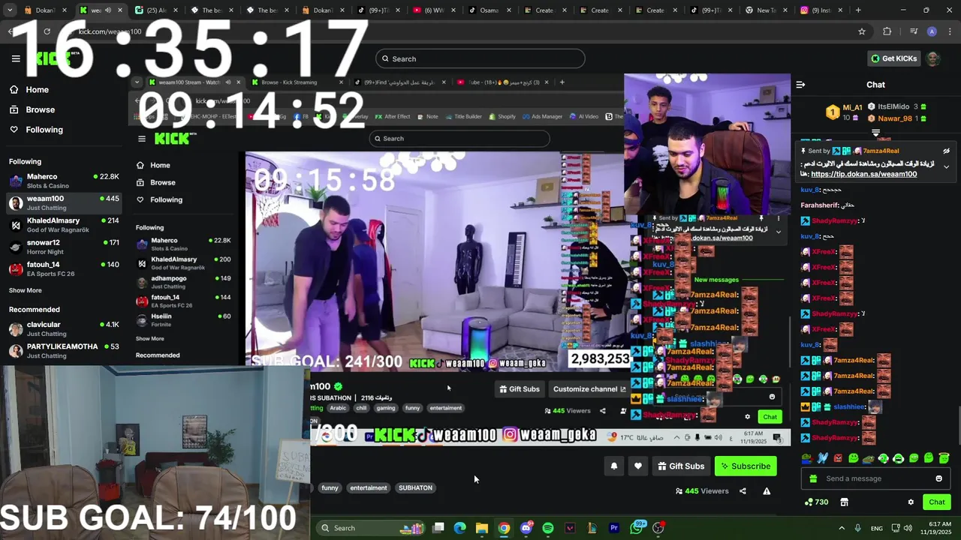
Task: Open WhatsApp from taskbar
Action: tap(637, 528)
